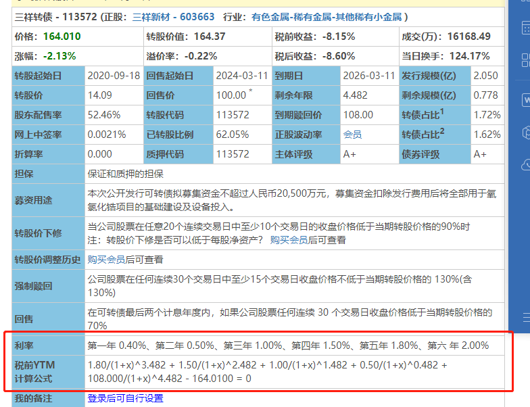The height and width of the screenshot is (407, 530).
Task: Click the cloud icon in right sidebar
Action: pos(525,164)
